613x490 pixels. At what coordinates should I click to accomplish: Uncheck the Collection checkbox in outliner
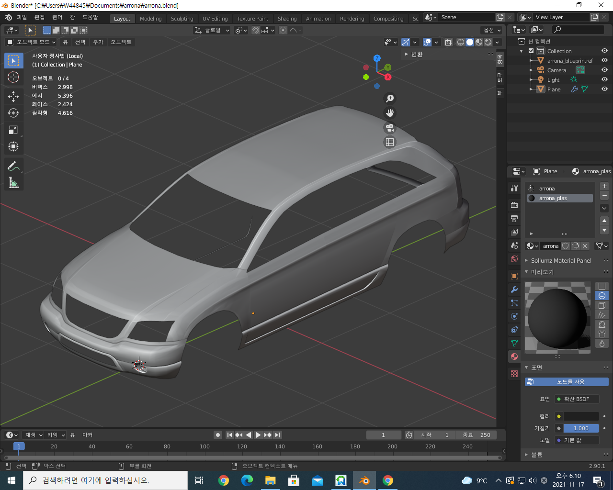point(531,51)
